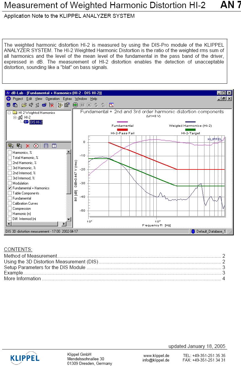Viewport: 241px width, 366px height.
Task: Click the second greyed gear toolbar icon
Action: click(103, 105)
